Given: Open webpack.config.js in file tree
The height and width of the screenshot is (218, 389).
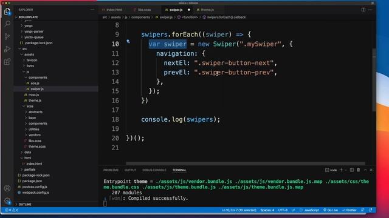Looking at the screenshot, I should [x=35, y=193].
